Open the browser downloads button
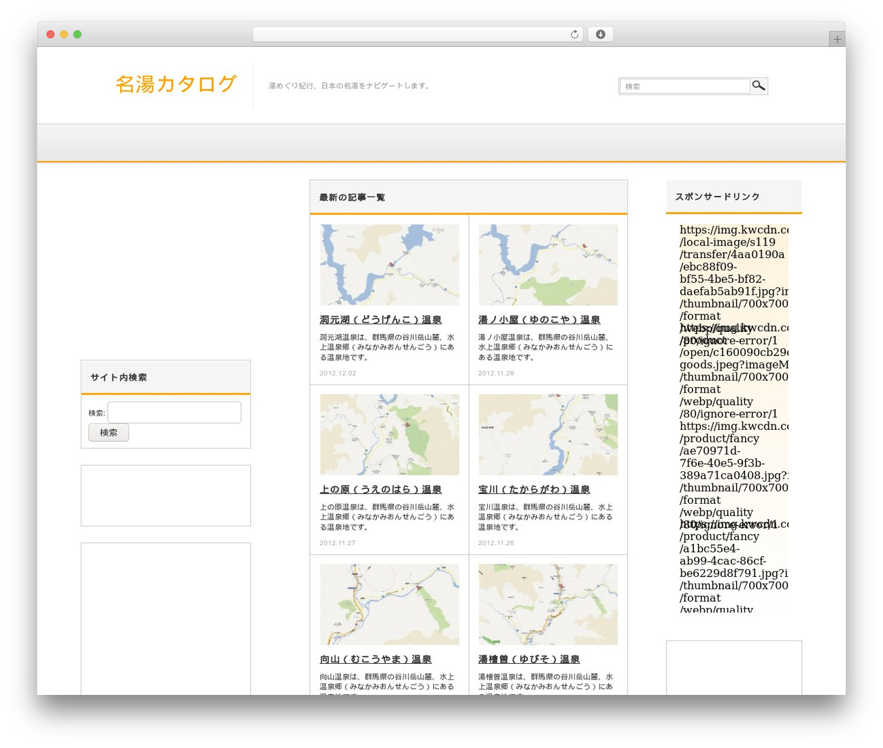Image resolution: width=883 pixels, height=748 pixels. click(x=600, y=35)
